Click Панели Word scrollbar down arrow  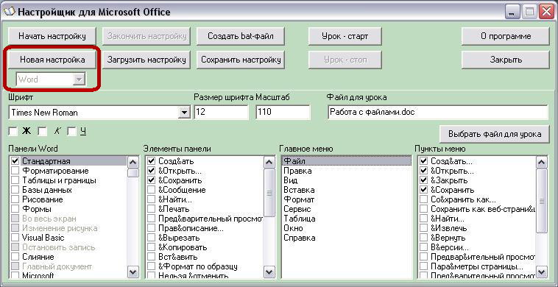click(133, 272)
